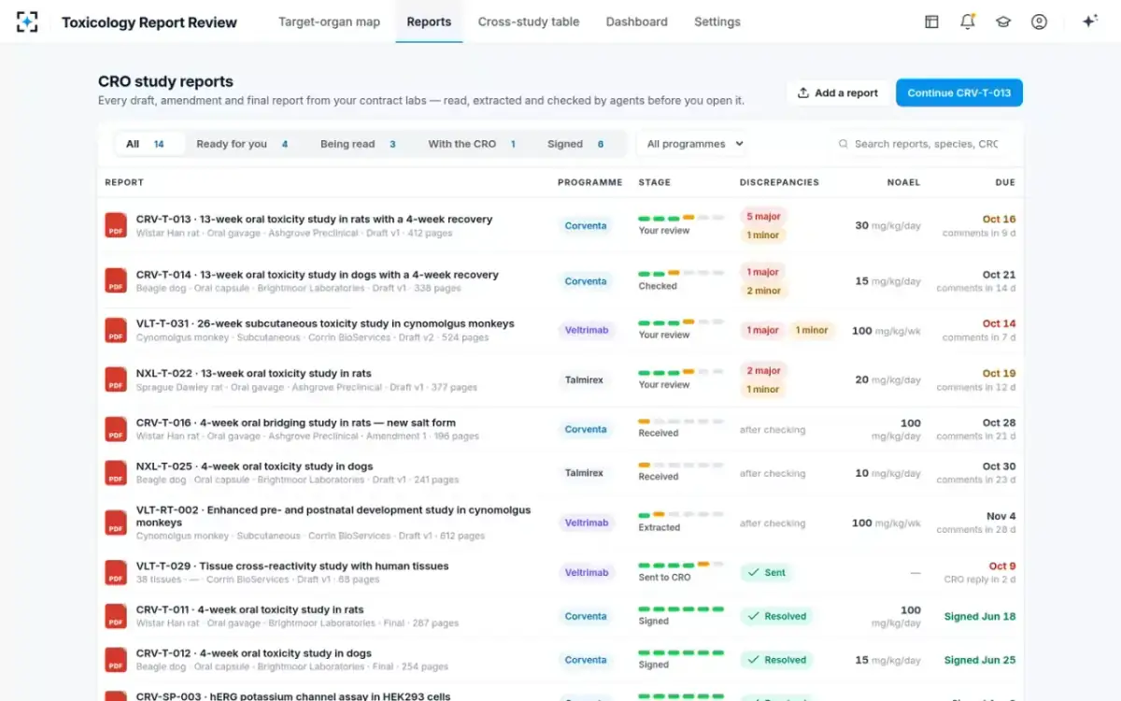Open VLT-T-031 cynomolgus monkeys study title

[325, 323]
